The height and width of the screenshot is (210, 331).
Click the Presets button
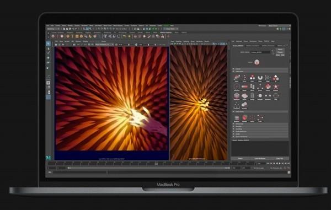click(280, 52)
